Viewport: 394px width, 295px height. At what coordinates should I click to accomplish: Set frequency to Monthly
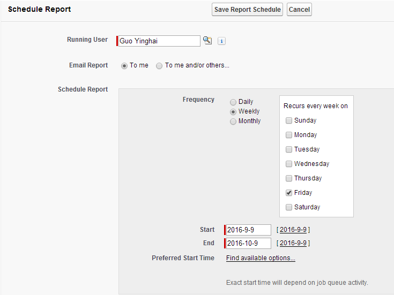pyautogui.click(x=233, y=121)
